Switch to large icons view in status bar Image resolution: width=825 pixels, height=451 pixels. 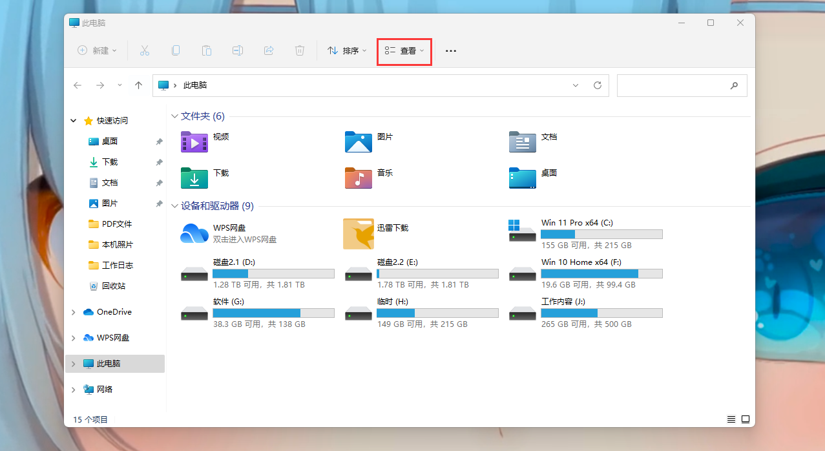746,419
